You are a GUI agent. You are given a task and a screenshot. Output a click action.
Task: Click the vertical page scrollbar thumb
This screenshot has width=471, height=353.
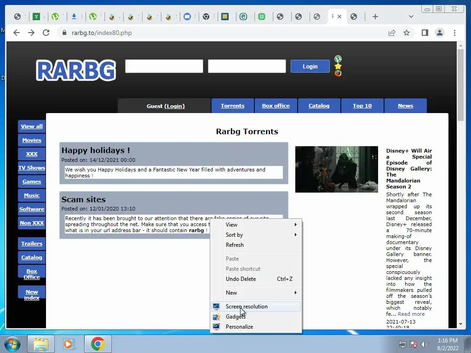tap(460, 85)
